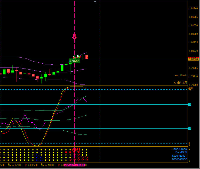The height and width of the screenshot is (169, 200).
Task: Select the cyan 70 level line
Action: pos(94,105)
